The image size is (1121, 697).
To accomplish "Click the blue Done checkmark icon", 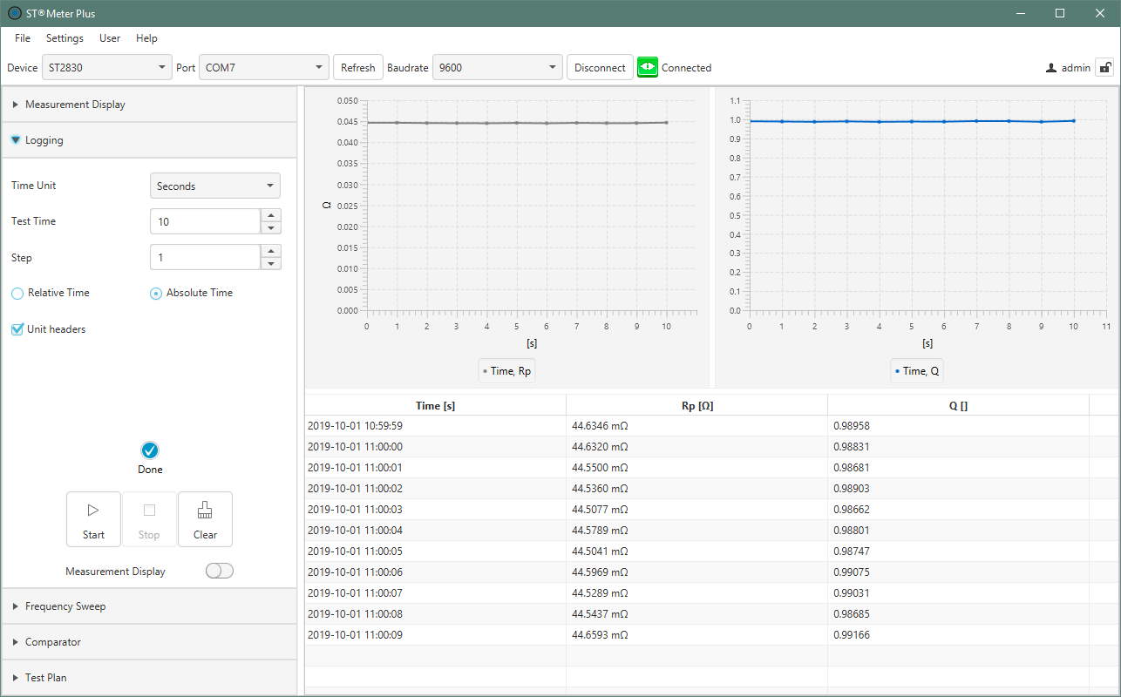I will point(150,450).
